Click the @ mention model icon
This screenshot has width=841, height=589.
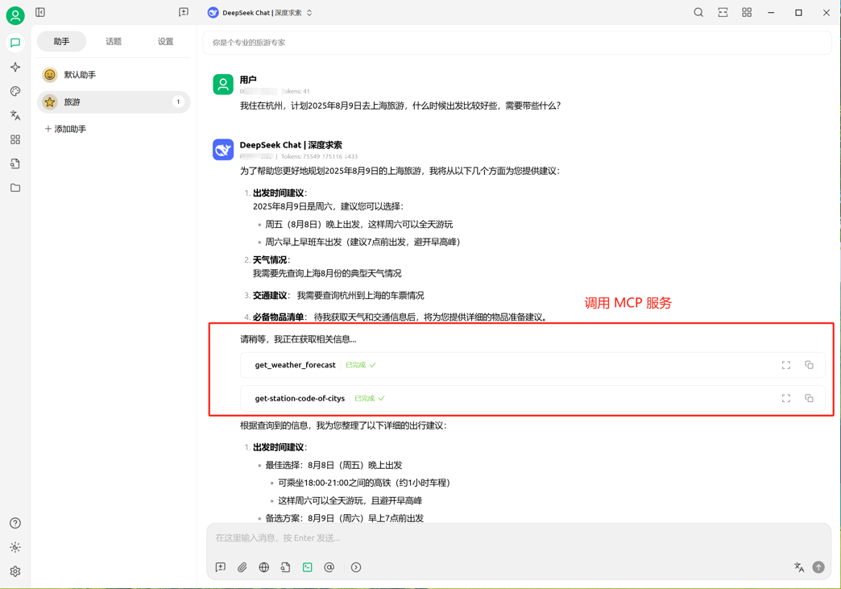(x=329, y=567)
